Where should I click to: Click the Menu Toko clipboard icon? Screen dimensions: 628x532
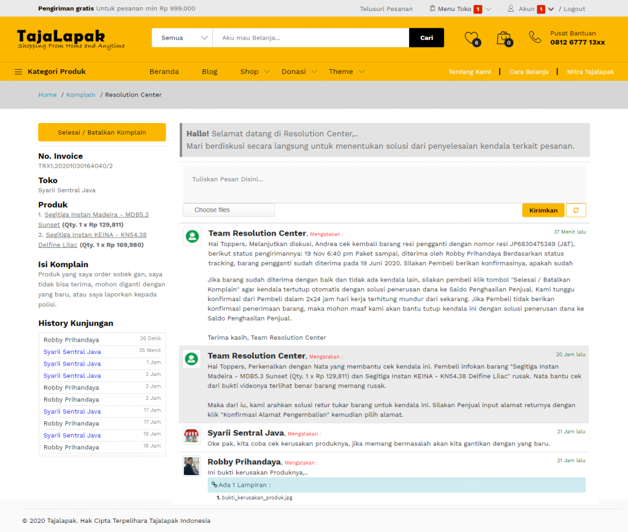(x=432, y=9)
